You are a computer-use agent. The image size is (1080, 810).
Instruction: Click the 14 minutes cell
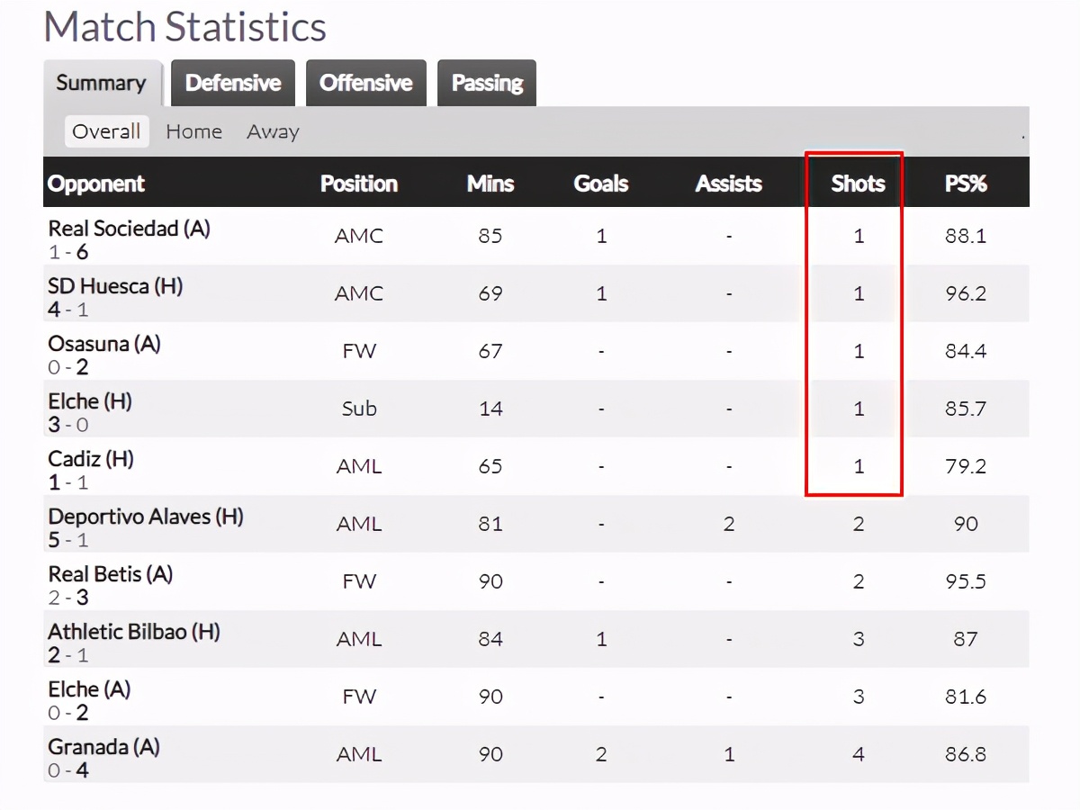490,409
